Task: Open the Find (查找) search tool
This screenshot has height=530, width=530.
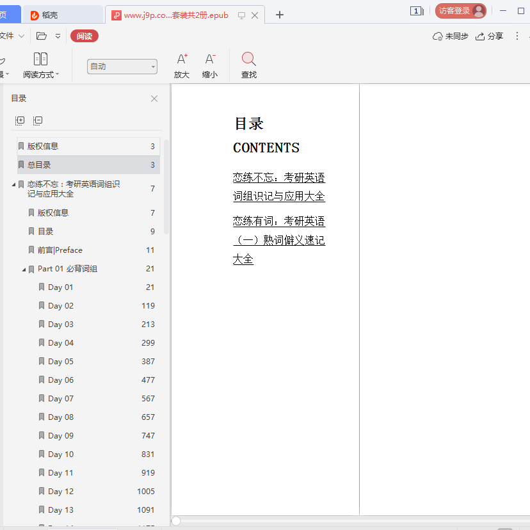Action: point(249,60)
